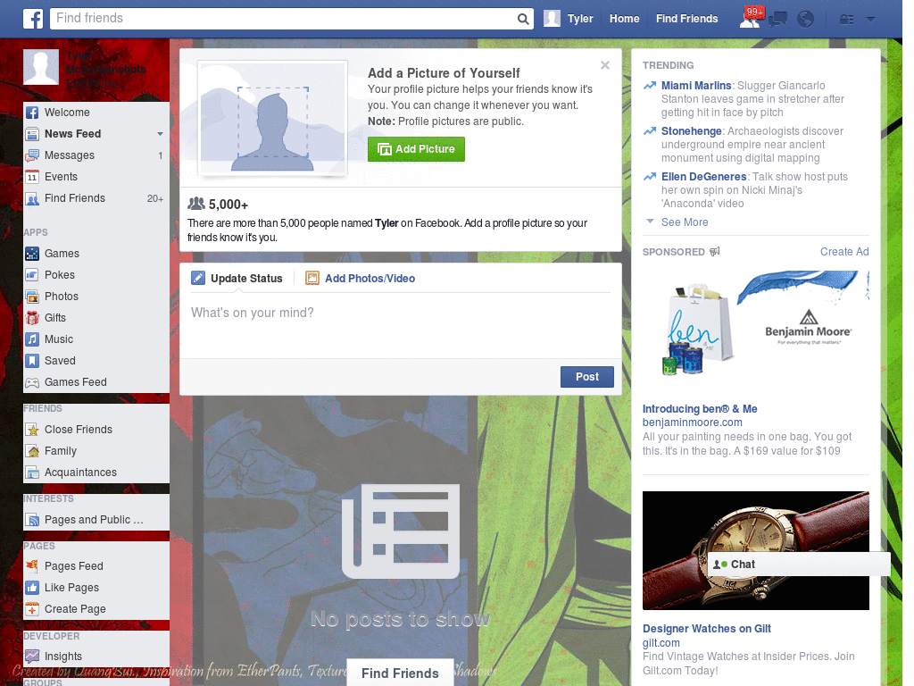Click the green Add Picture button
The height and width of the screenshot is (686, 914).
pos(416,149)
